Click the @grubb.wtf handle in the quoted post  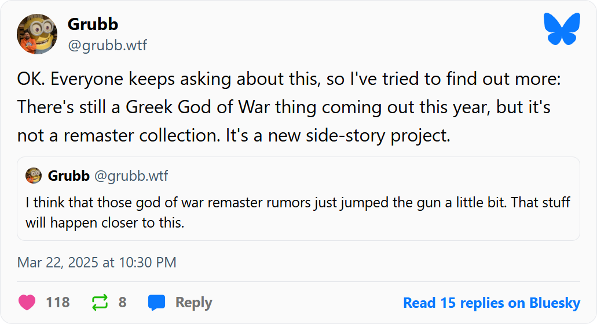click(x=131, y=176)
